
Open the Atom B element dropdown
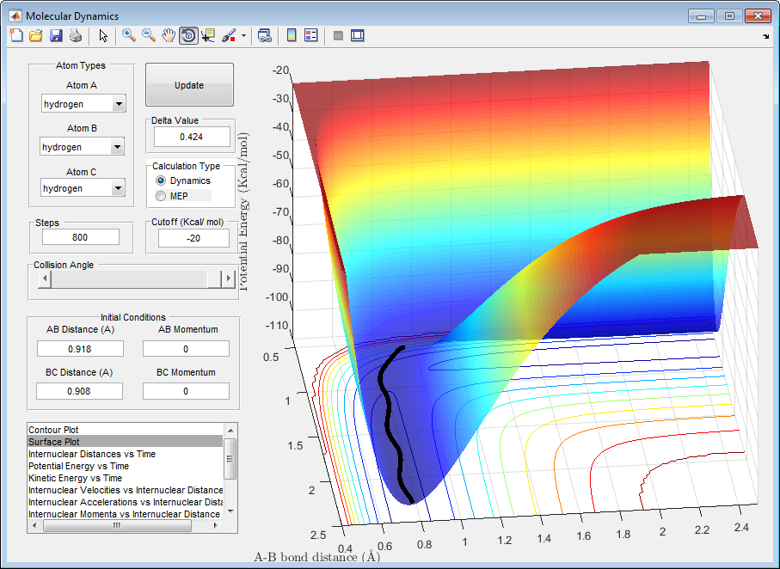(x=119, y=147)
